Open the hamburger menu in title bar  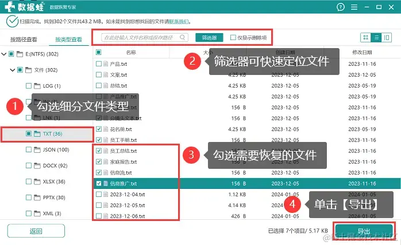(354, 7)
